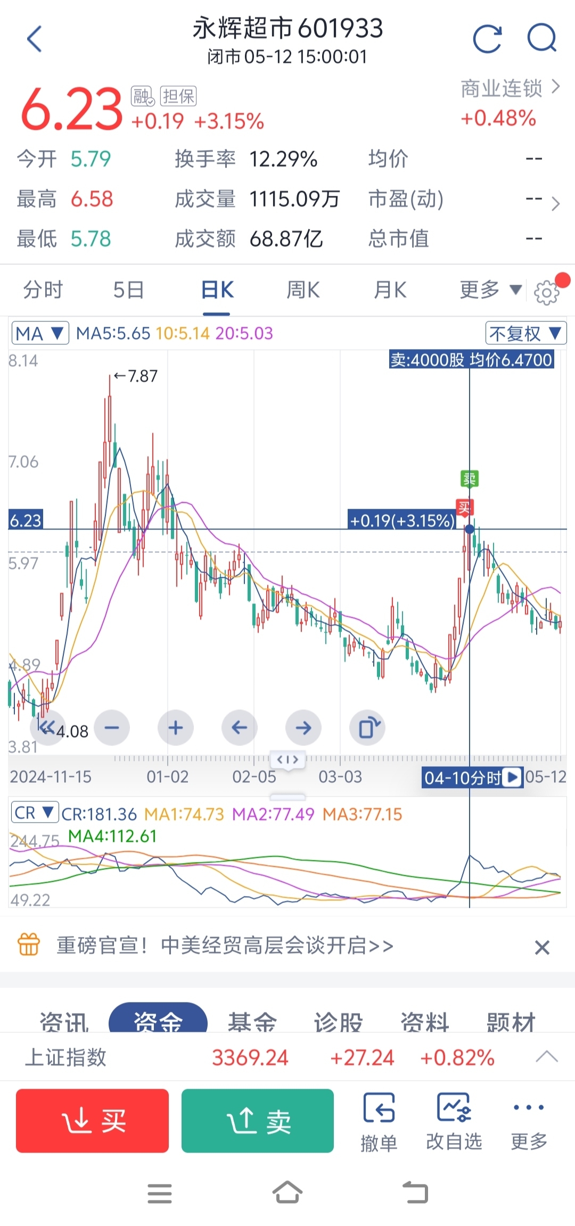The image size is (575, 1226).
Task: Open 改自选 watchlist edit
Action: point(454,1122)
